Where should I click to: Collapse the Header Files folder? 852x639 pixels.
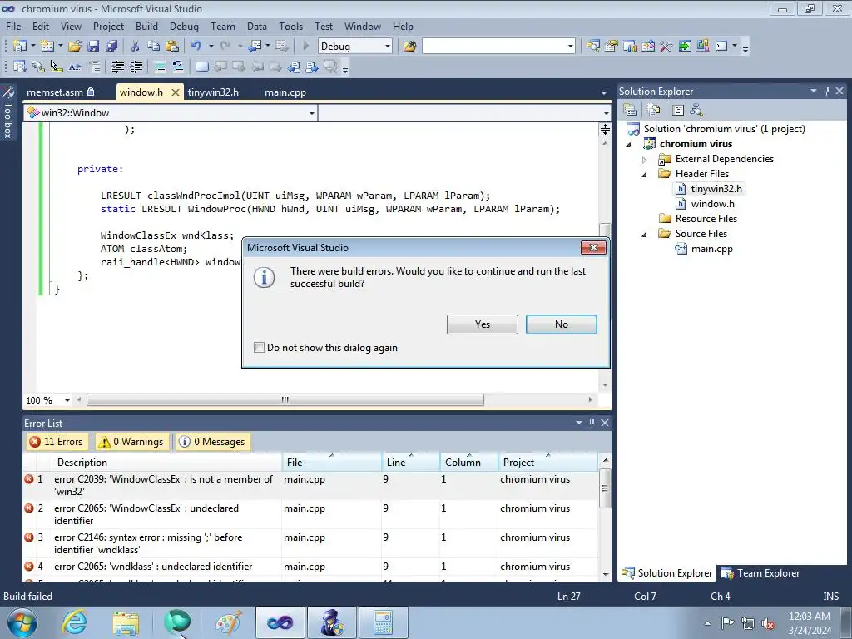[645, 175]
